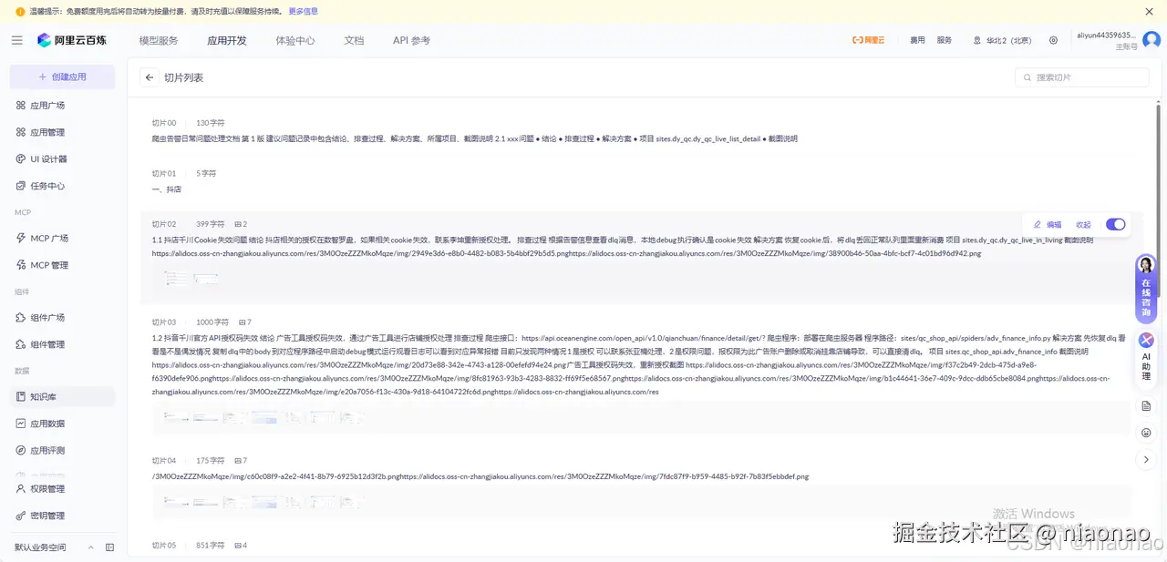The height and width of the screenshot is (562, 1167).
Task: Open the API 参考 menu item
Action: 410,40
